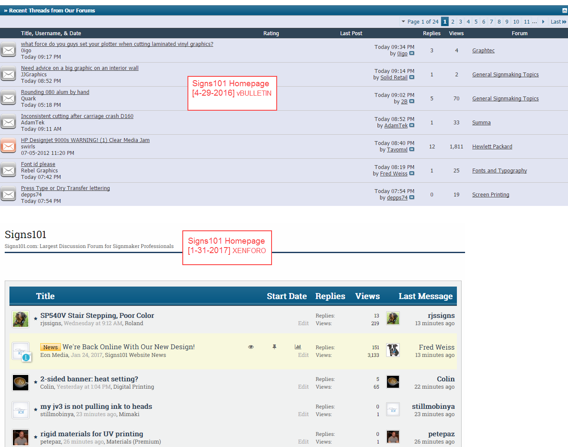Screen dimensions: 568x447
Task: Click Edit on the 'my jv3 is not pulling ink' row
Action: click(303, 414)
